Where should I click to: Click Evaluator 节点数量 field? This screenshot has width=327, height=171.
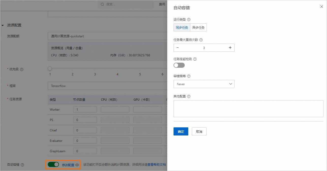85,141
